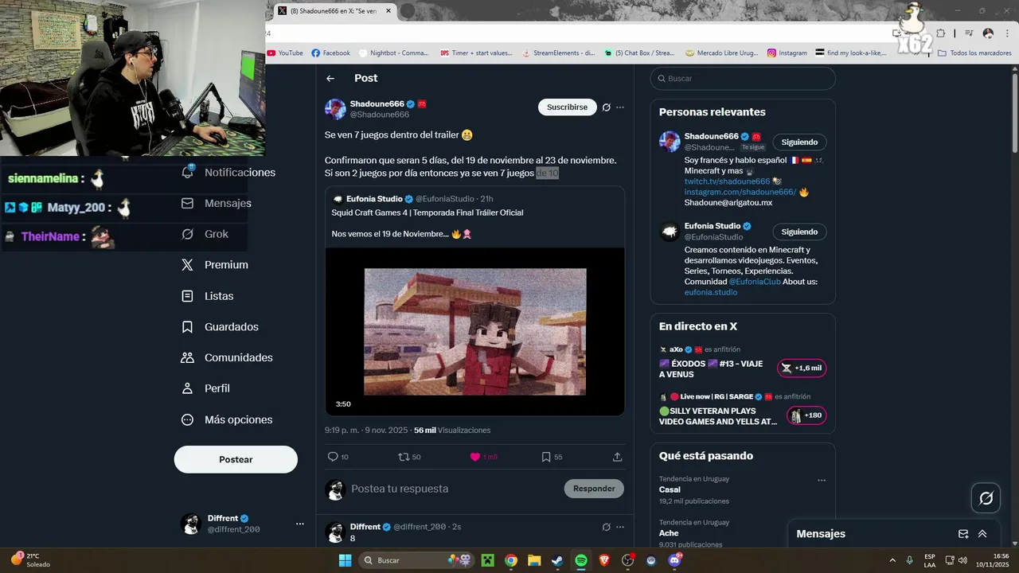The image size is (1019, 573).
Task: Open the @EufoniaClub mention link
Action: click(754, 282)
